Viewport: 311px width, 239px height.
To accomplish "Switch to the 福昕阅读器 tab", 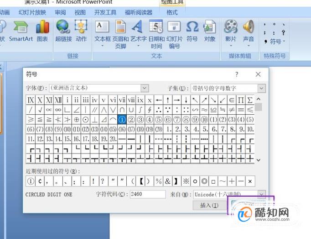I will [139, 12].
